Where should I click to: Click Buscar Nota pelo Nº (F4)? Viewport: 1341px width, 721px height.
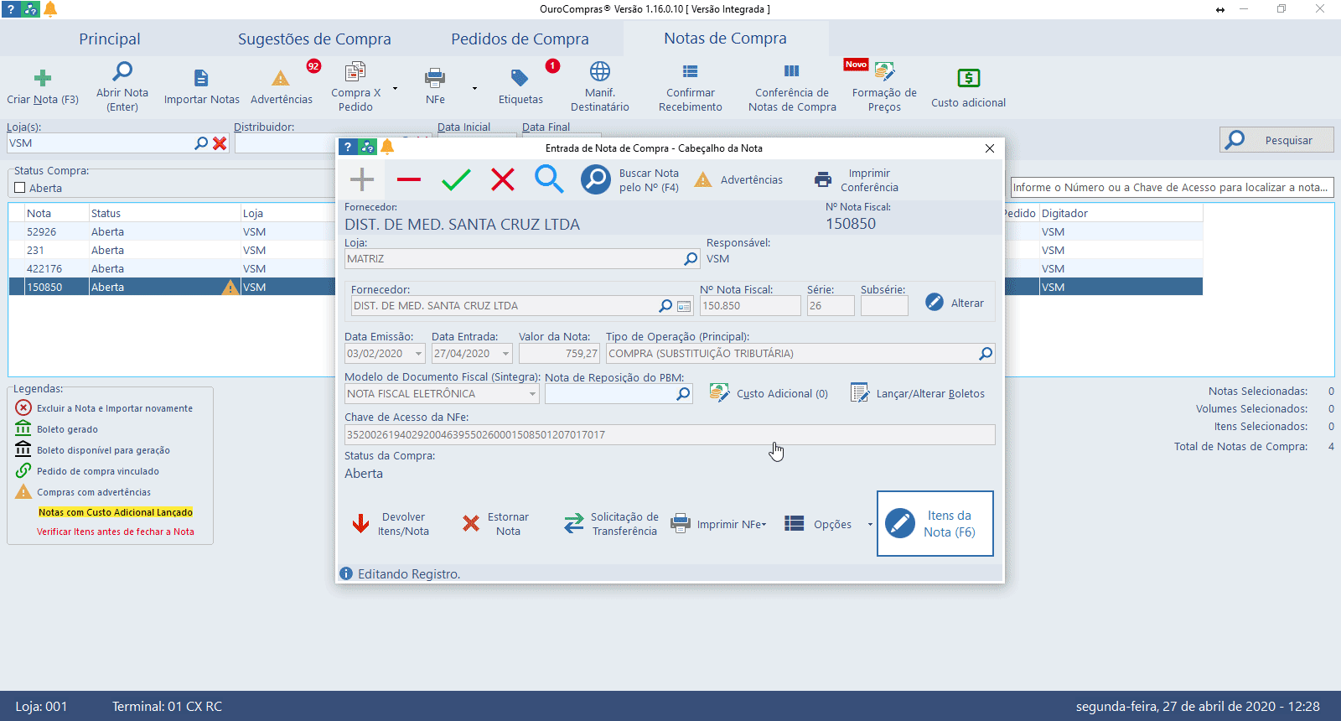point(630,180)
